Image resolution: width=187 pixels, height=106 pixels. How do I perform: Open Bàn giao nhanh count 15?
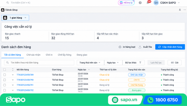[7, 38]
